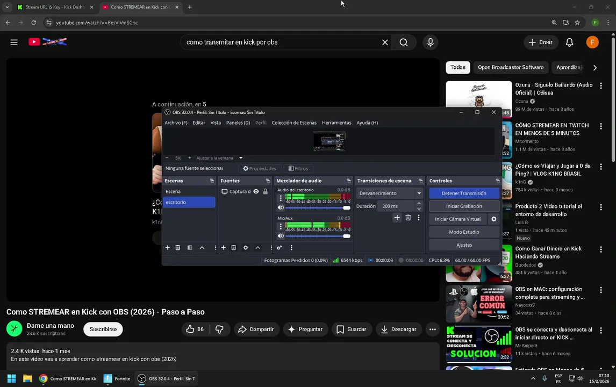Screen dimensions: 616x387
Task: Open more actions menu under video
Action: point(433,329)
